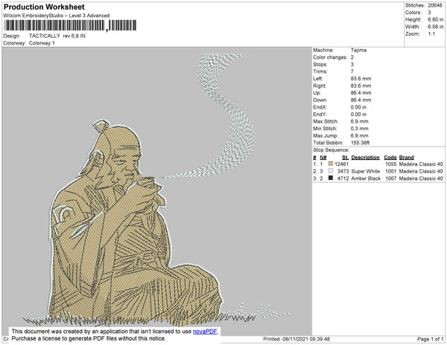Select the Stops value 3
Viewport: 447px width, 345px height.
pos(352,64)
